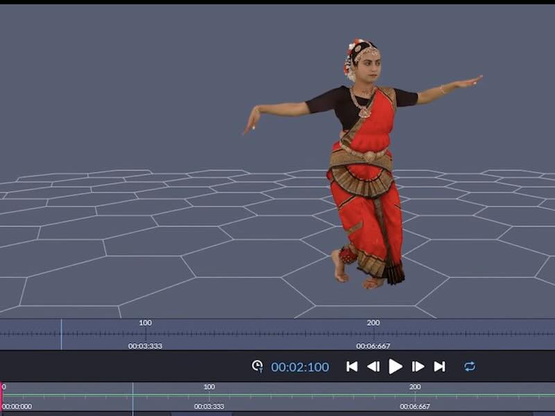
Task: Jump to the first frame
Action: click(352, 367)
